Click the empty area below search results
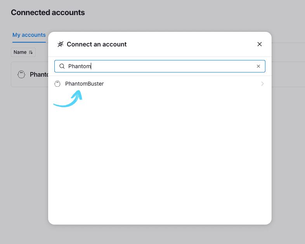This screenshot has width=305, height=244. click(159, 163)
